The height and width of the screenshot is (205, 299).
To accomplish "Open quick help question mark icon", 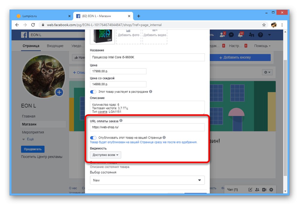I will click(x=260, y=35).
